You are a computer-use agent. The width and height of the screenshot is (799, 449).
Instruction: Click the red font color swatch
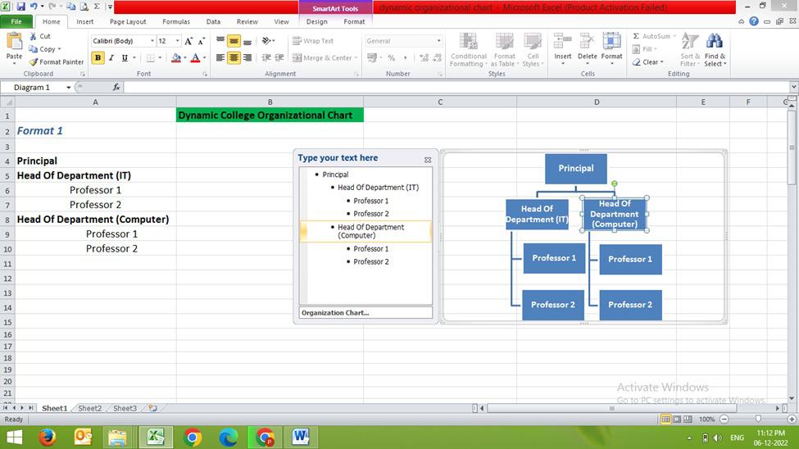click(194, 58)
